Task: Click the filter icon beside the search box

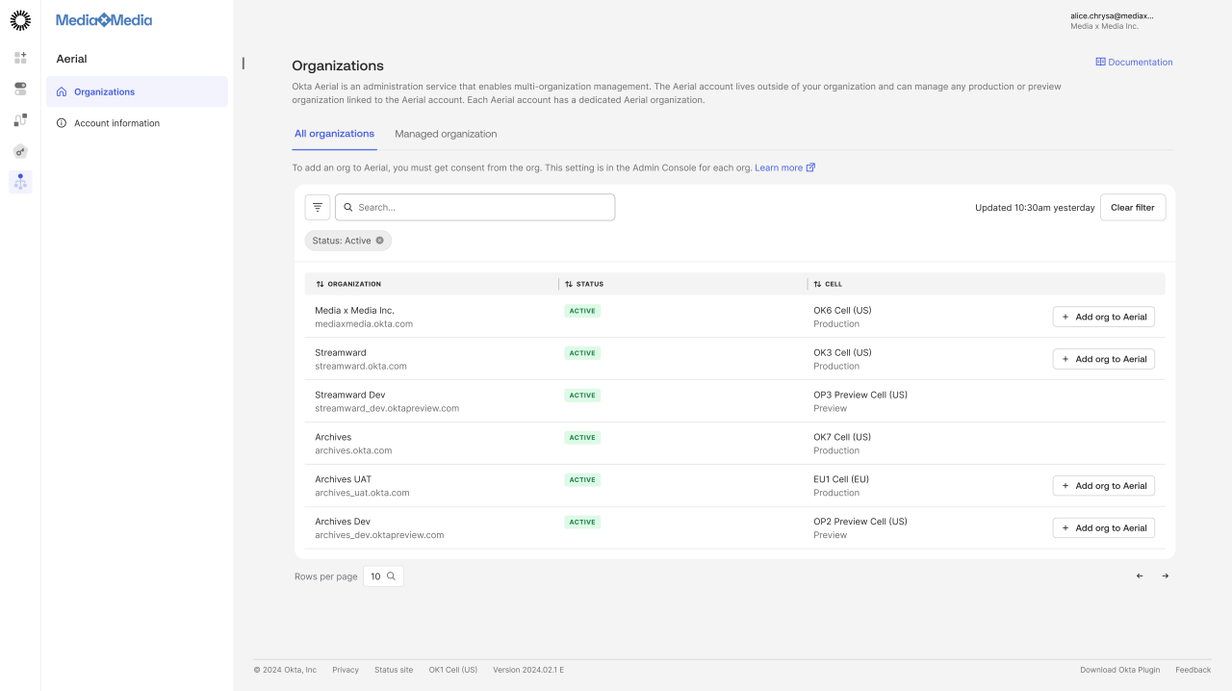Action: (317, 206)
